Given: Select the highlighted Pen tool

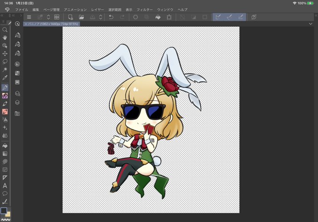Looking at the screenshot, I should click(5, 87).
